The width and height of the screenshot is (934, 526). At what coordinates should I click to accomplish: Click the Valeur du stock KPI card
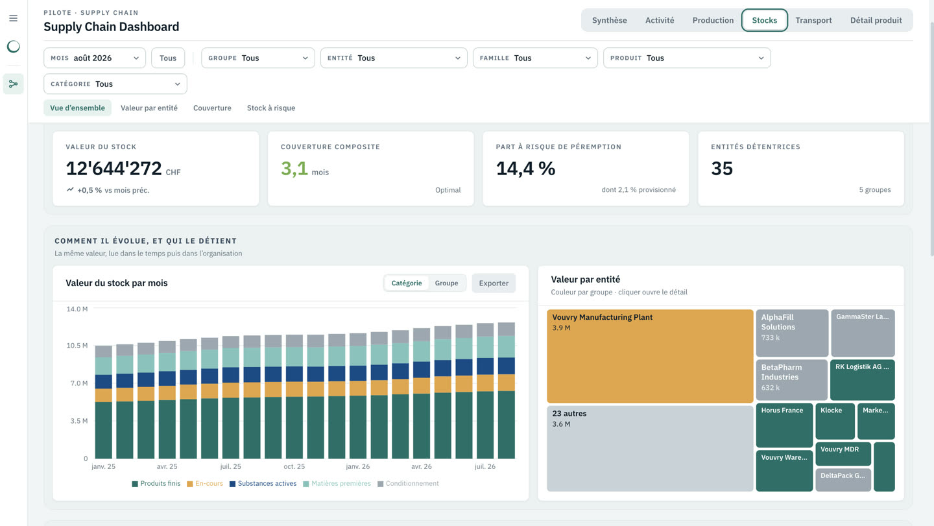(x=156, y=169)
